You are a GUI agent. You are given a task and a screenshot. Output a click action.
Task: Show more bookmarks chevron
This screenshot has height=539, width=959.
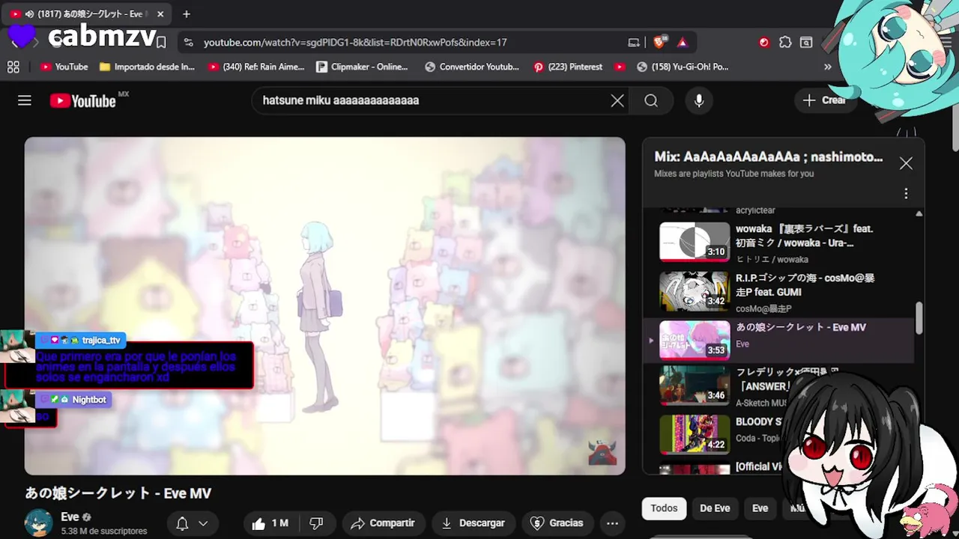pos(827,67)
